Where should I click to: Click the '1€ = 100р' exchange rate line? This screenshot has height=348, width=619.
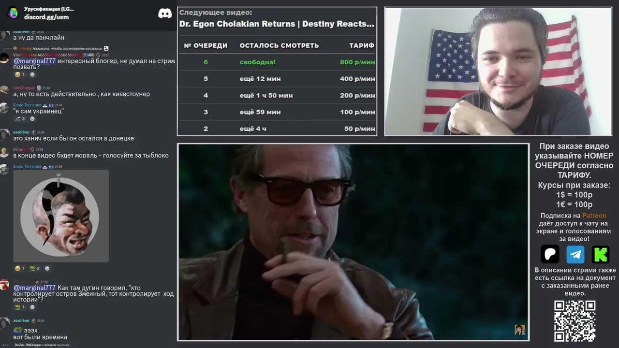click(575, 204)
